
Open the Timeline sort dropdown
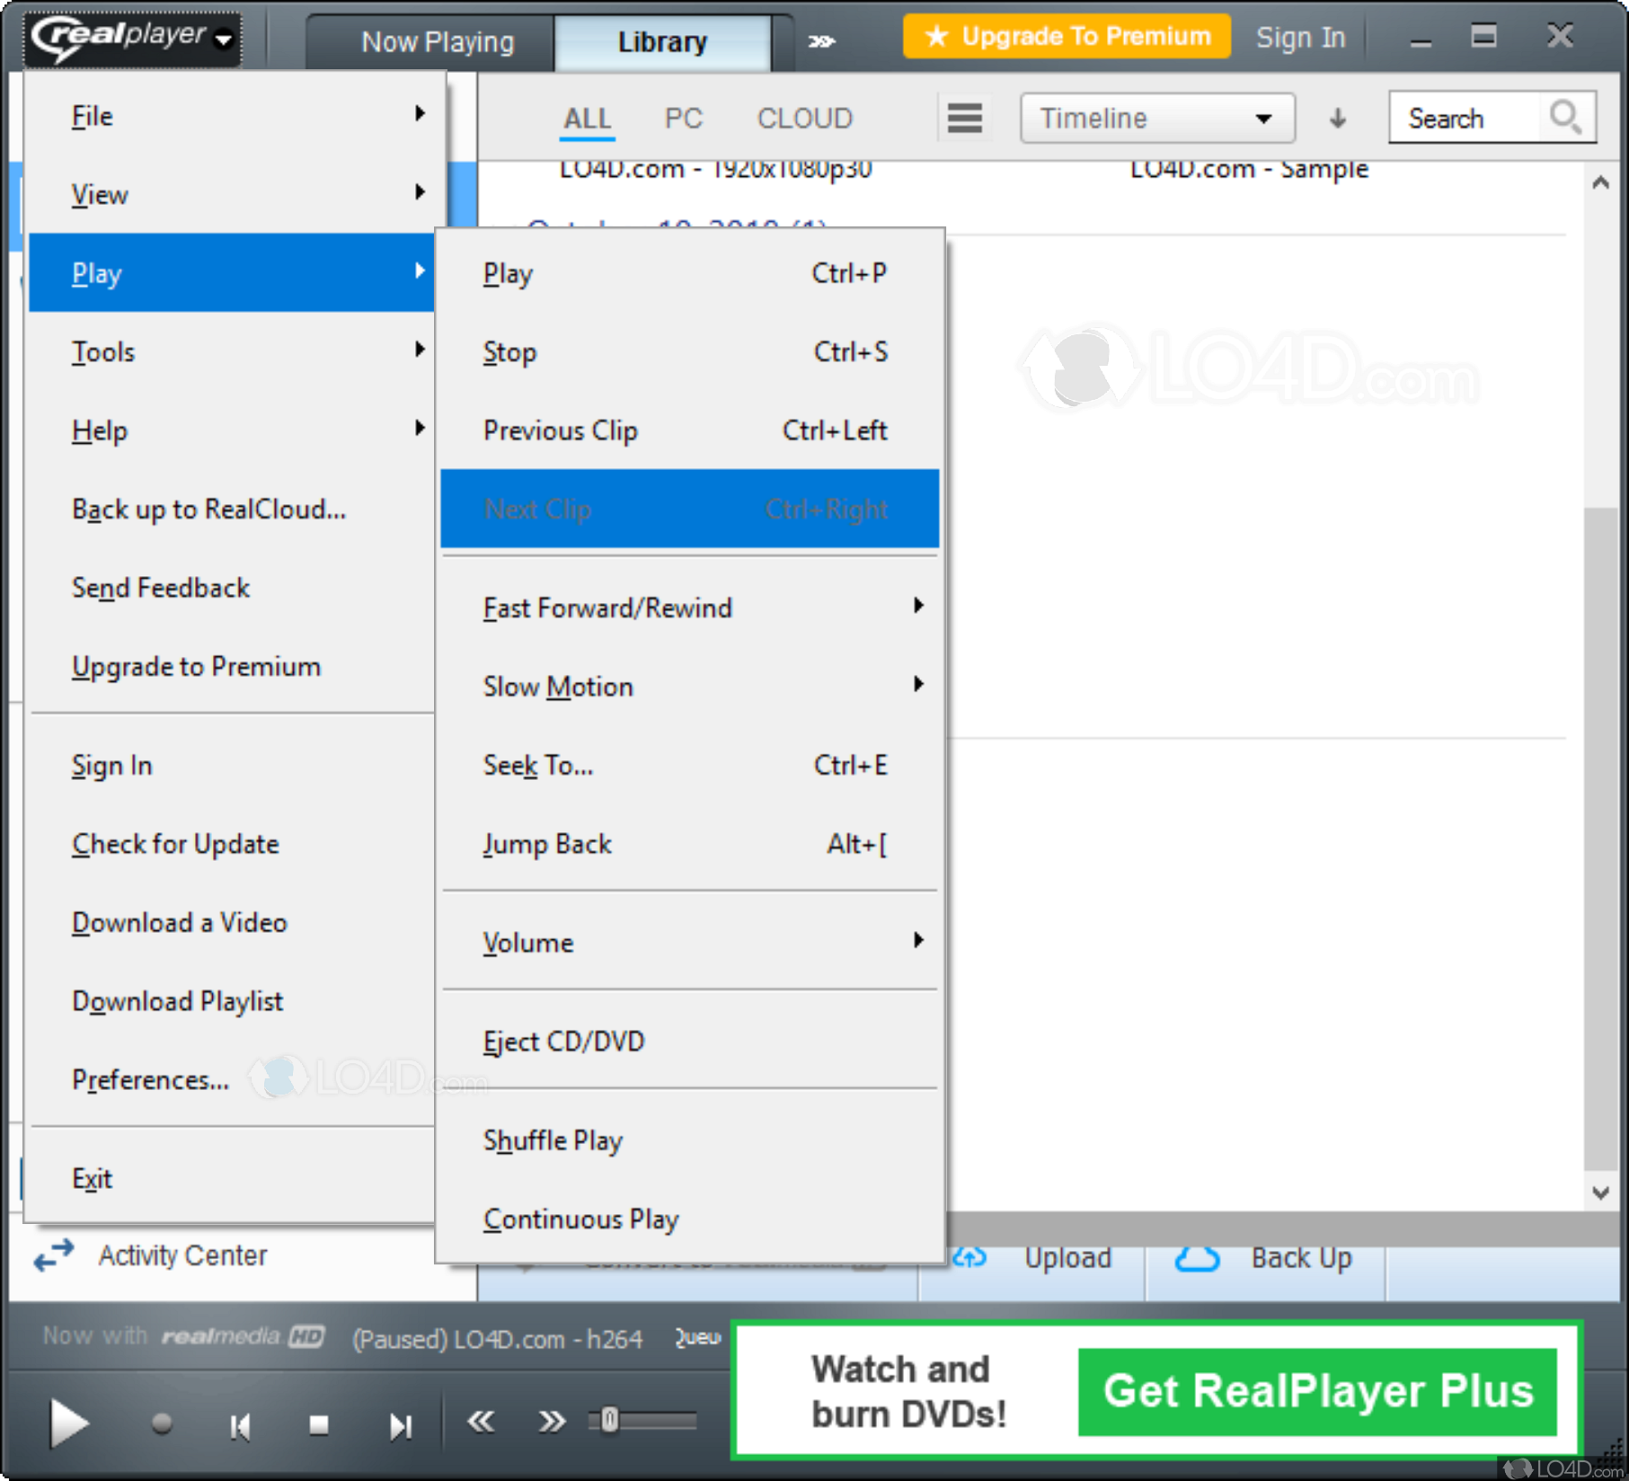(1156, 119)
